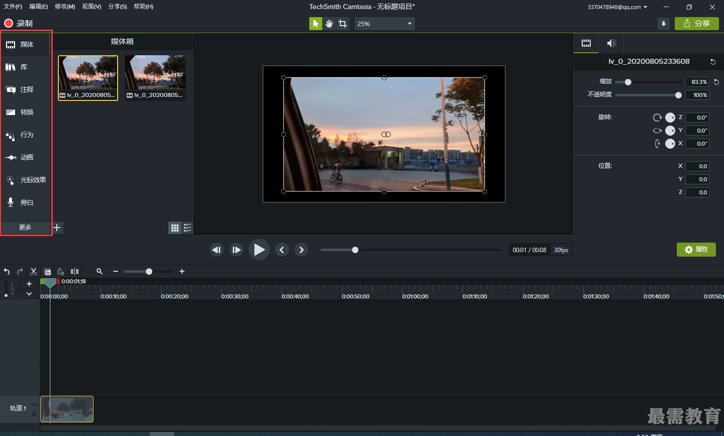This screenshot has width=724, height=436.
Task: Switch media bin to thumbnail grid view
Action: [x=175, y=228]
